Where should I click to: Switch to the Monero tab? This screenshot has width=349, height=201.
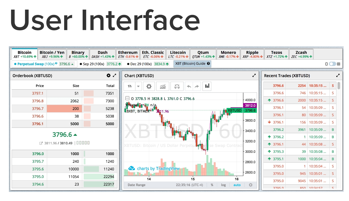pos(228,54)
